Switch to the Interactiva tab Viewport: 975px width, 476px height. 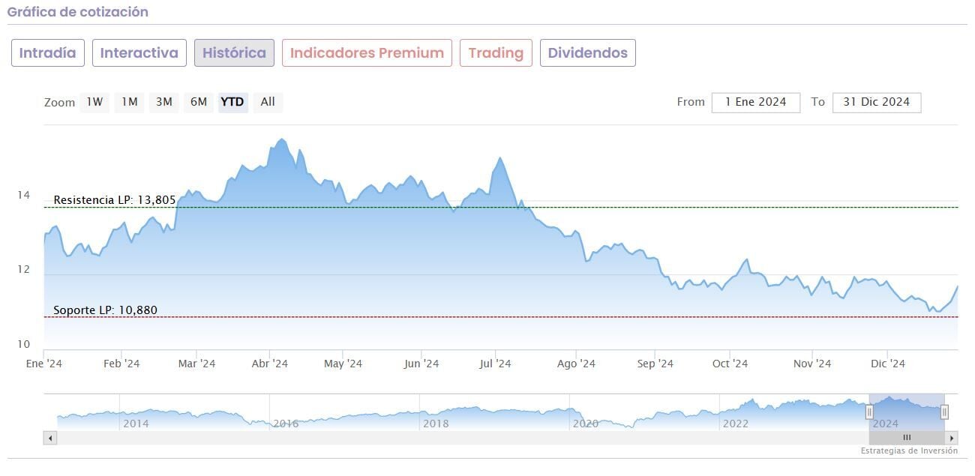[139, 53]
